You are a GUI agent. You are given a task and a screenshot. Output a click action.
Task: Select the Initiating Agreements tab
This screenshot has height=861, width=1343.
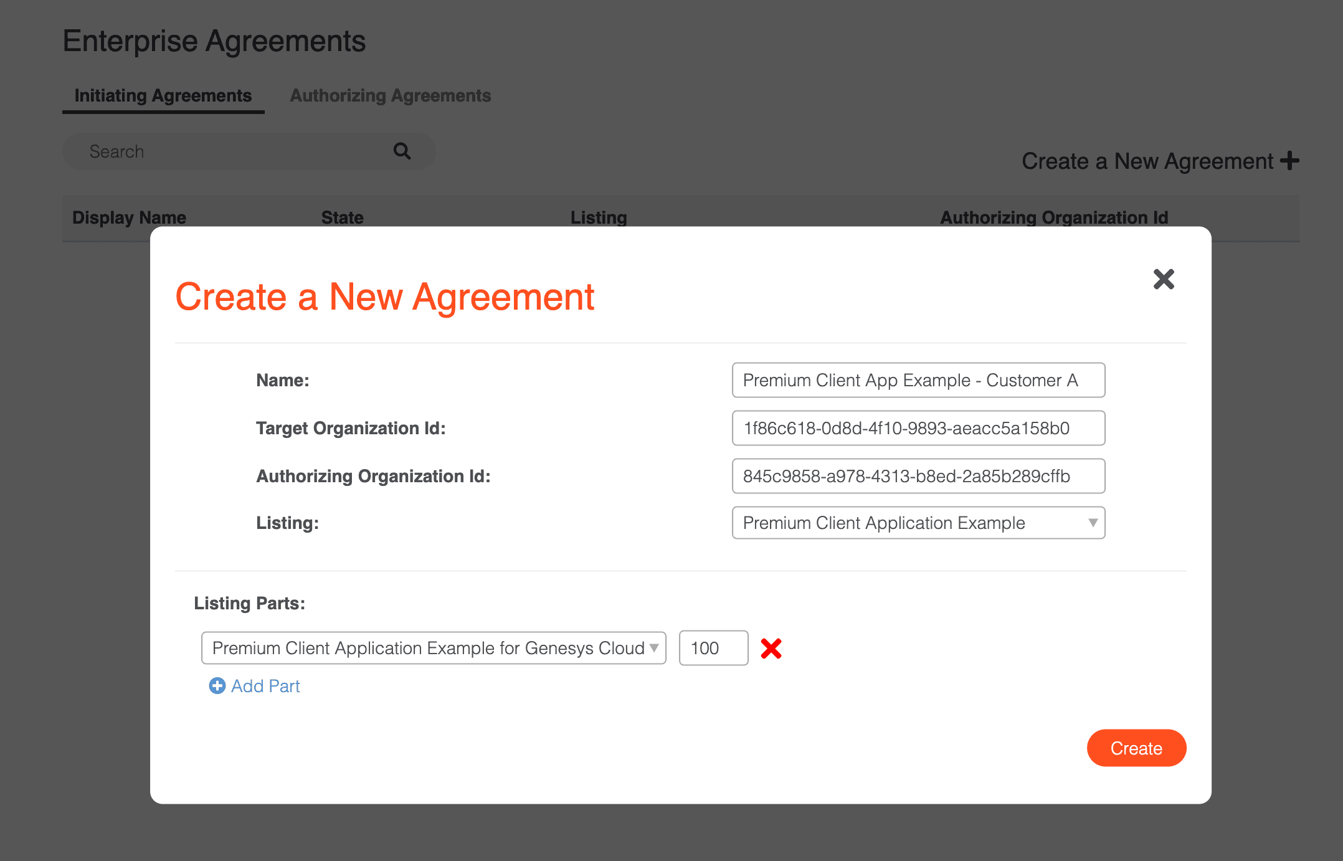[163, 95]
